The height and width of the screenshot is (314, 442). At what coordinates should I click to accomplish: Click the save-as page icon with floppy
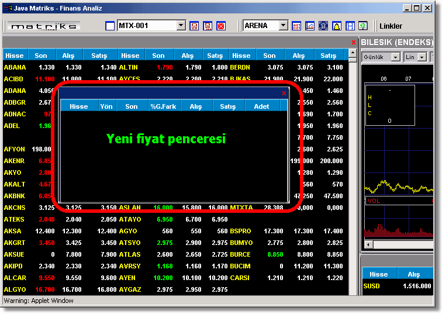(208, 26)
